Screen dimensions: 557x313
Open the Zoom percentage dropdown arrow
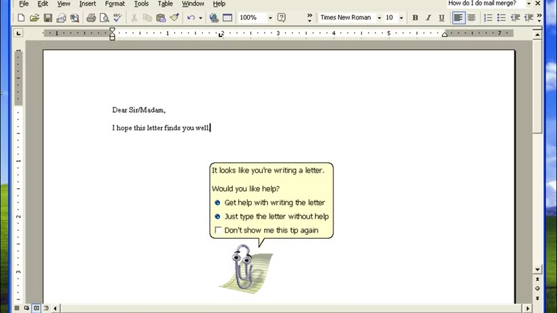click(x=270, y=18)
